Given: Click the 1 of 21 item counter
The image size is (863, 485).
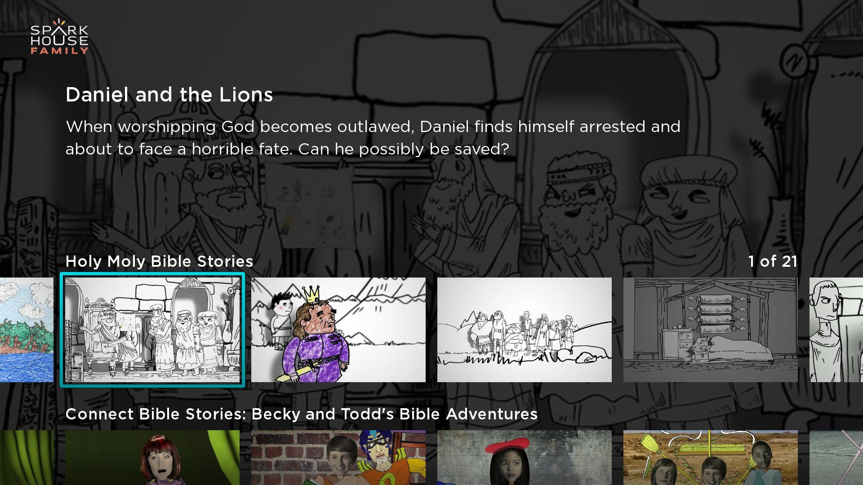Looking at the screenshot, I should pyautogui.click(x=773, y=261).
